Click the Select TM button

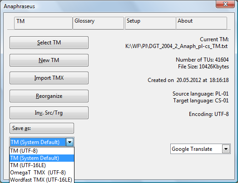click(x=49, y=43)
